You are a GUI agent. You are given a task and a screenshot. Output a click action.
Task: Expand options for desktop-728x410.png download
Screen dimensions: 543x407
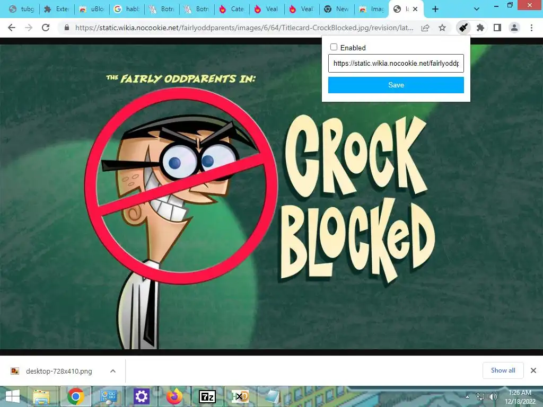pyautogui.click(x=113, y=371)
